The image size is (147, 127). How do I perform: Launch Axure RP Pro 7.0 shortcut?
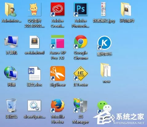pyautogui.click(x=57, y=42)
